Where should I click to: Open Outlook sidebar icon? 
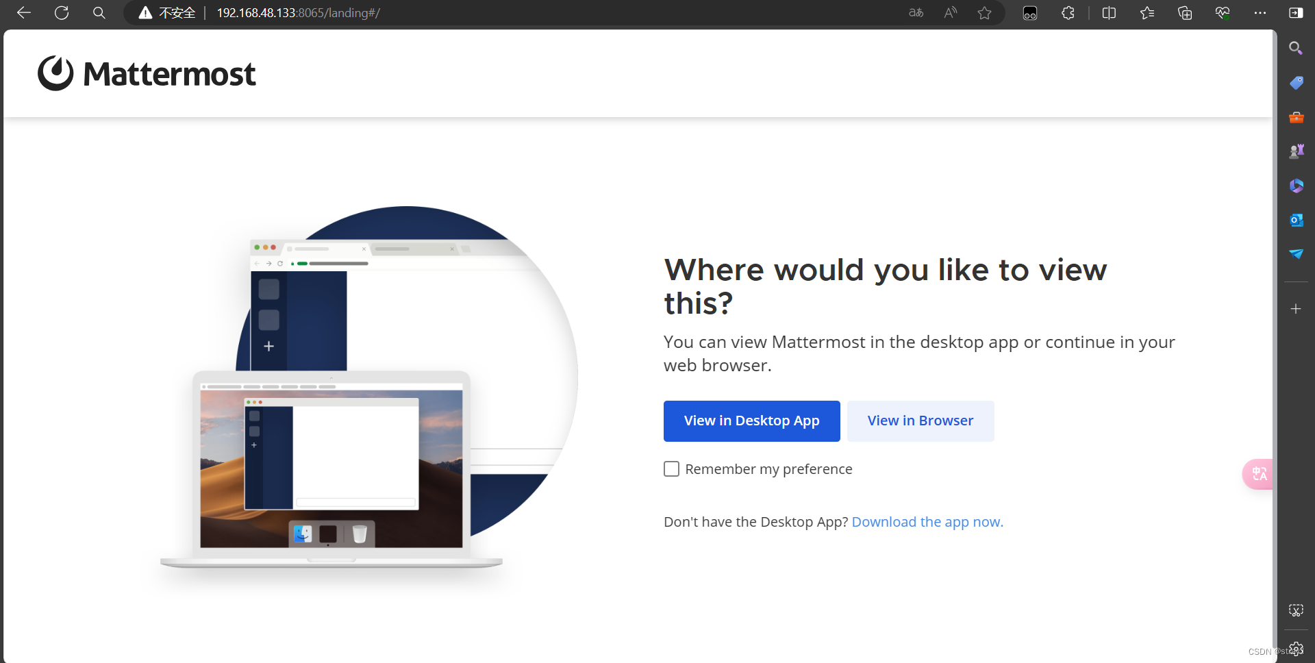[x=1296, y=220]
